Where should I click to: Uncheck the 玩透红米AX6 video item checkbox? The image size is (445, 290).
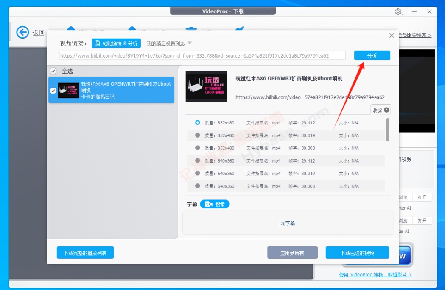point(53,91)
